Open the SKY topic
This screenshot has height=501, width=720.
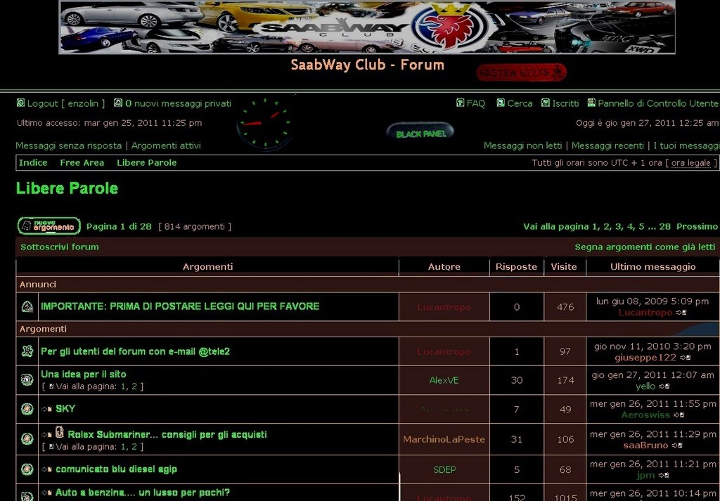(x=65, y=408)
